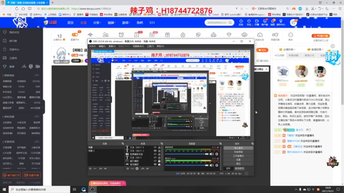344x193 pixels.
Task: Open the 编辑(E) menu in OBS
Action: pos(102,46)
